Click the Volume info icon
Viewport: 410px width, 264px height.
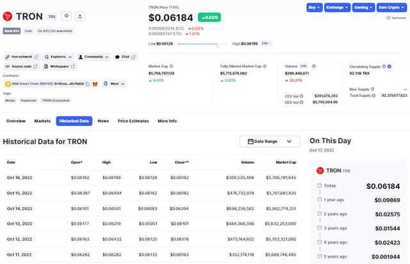314,66
